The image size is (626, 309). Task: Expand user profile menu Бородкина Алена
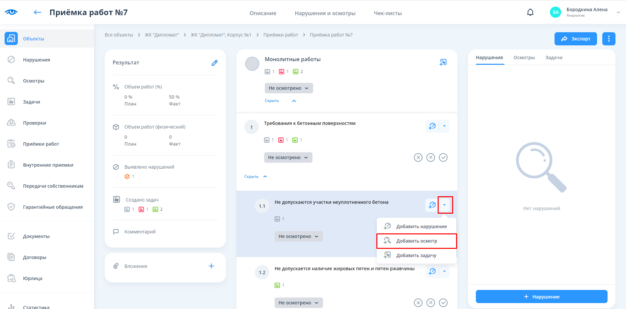(x=618, y=12)
